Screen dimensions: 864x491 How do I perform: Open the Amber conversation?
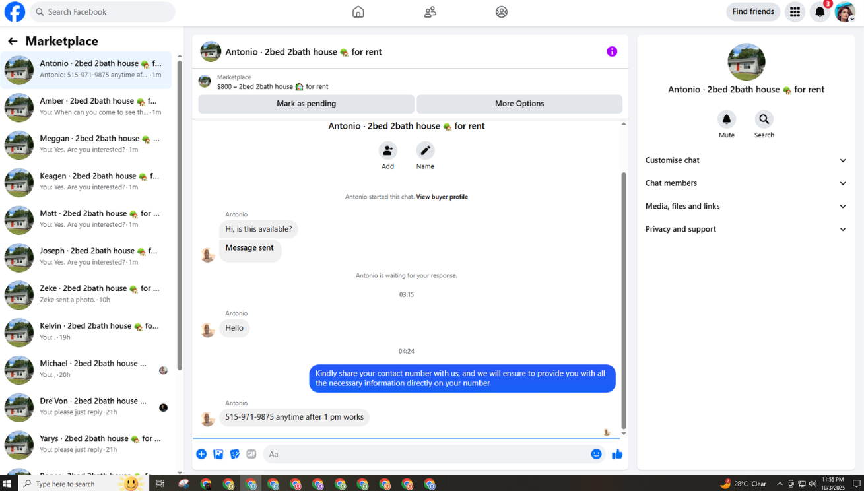click(x=86, y=108)
